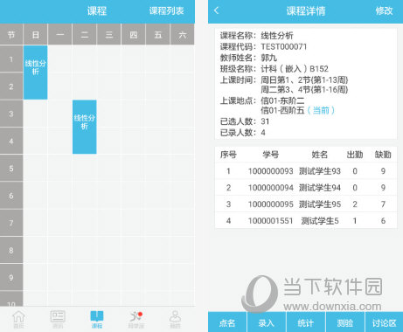Select student row 测试学生95

(306, 204)
